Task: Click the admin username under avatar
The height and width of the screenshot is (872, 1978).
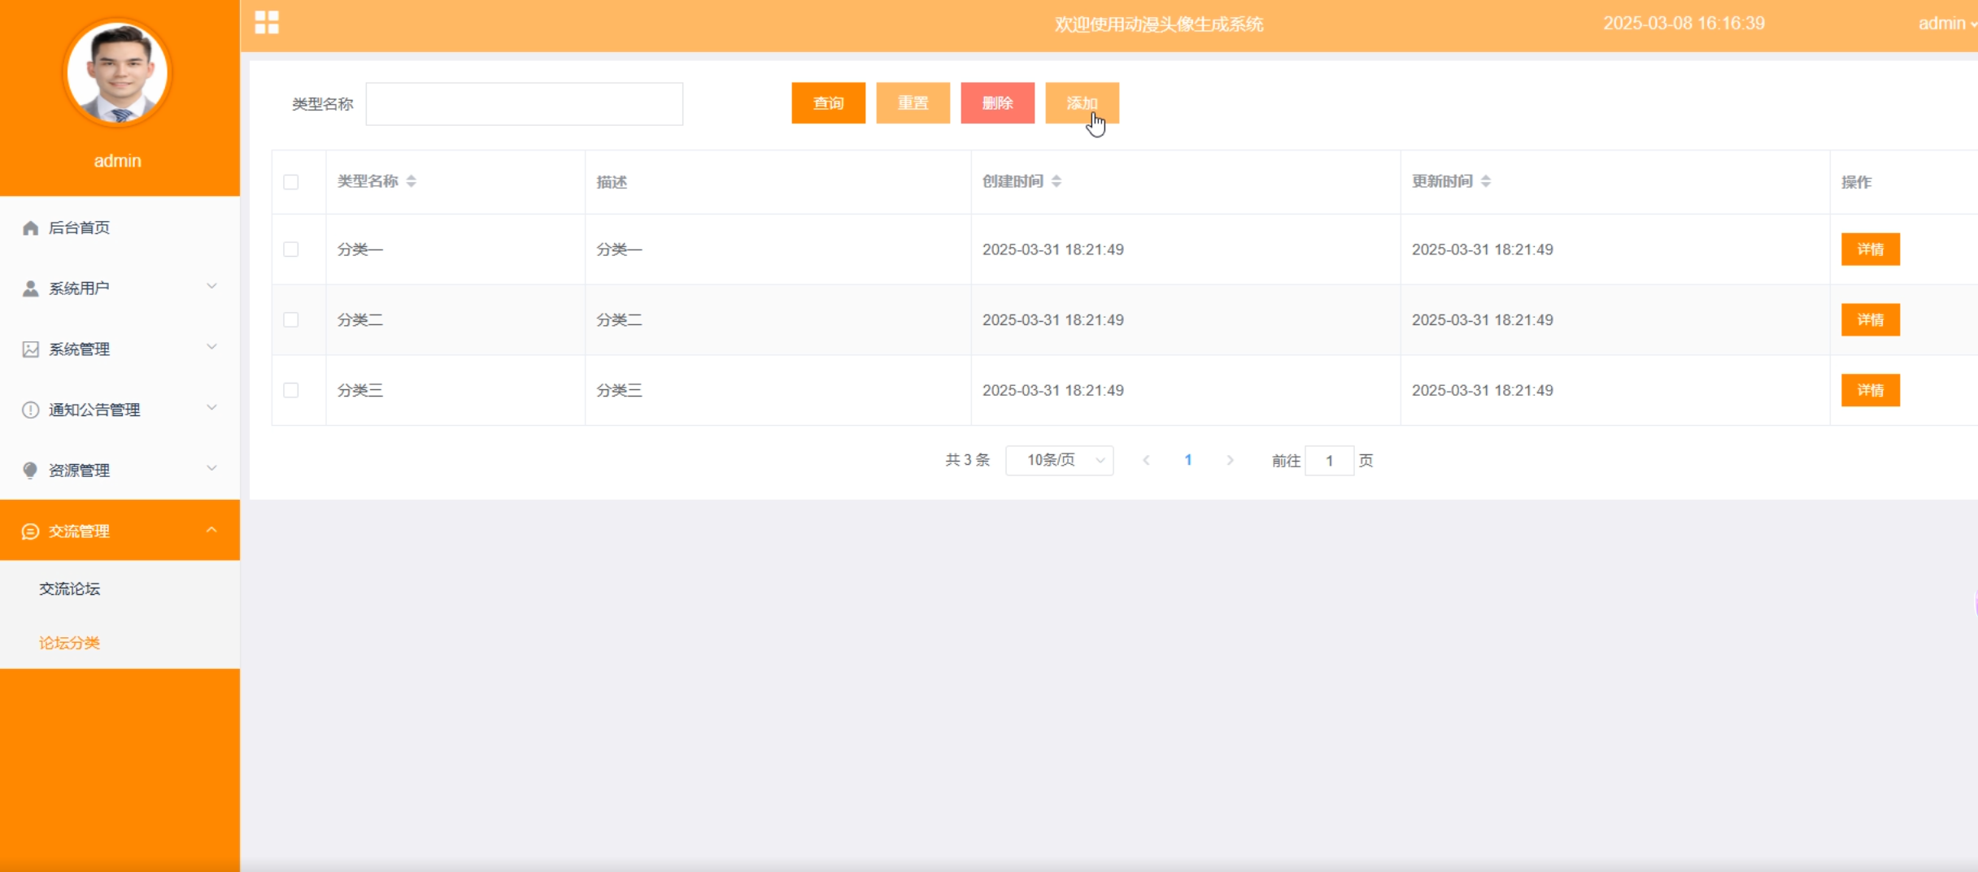Action: pos(118,161)
